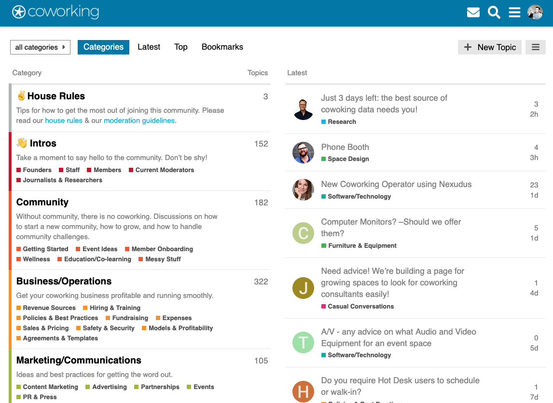
Task: Open topic 'Just 3 days left' about coworking data
Action: click(x=384, y=104)
